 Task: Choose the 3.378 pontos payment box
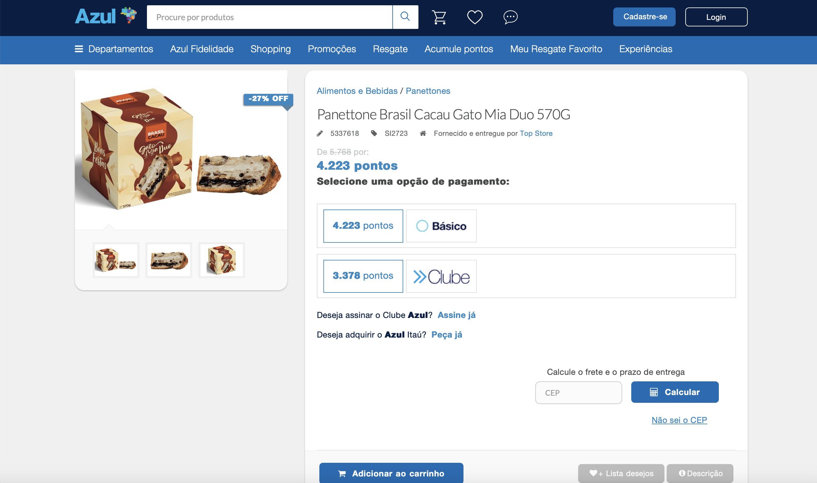[363, 276]
